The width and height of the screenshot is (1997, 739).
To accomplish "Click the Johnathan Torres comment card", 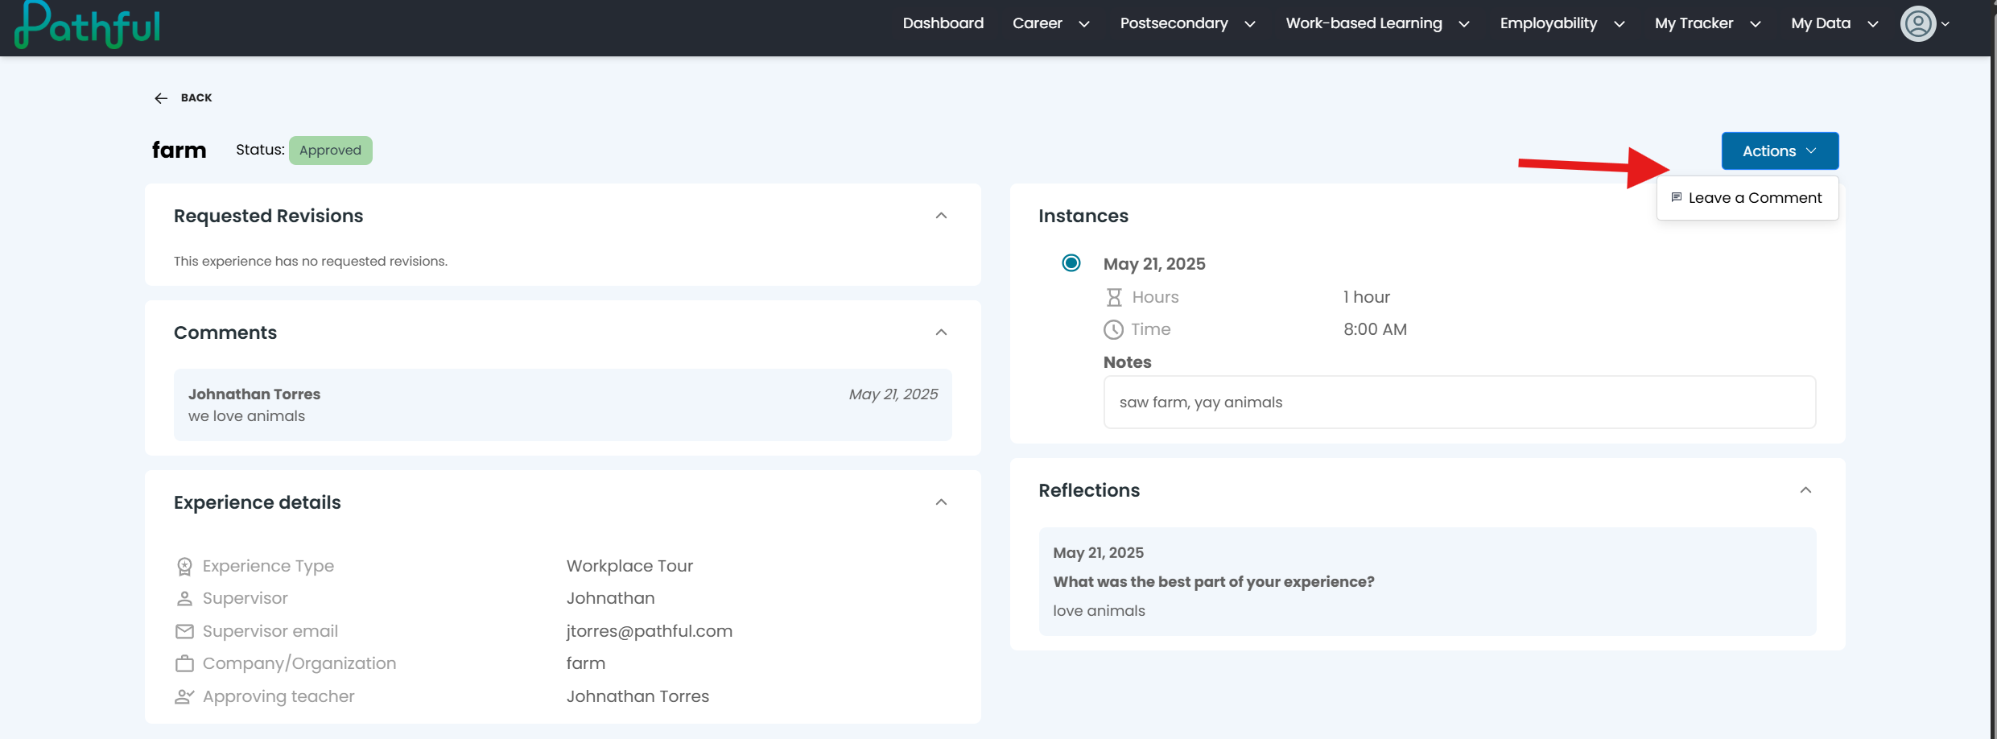I will click(x=563, y=405).
